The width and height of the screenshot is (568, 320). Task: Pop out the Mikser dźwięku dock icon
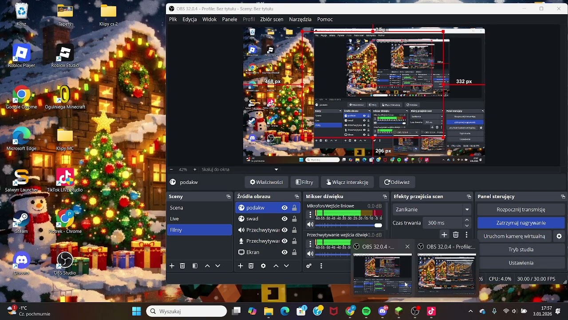[385, 196]
